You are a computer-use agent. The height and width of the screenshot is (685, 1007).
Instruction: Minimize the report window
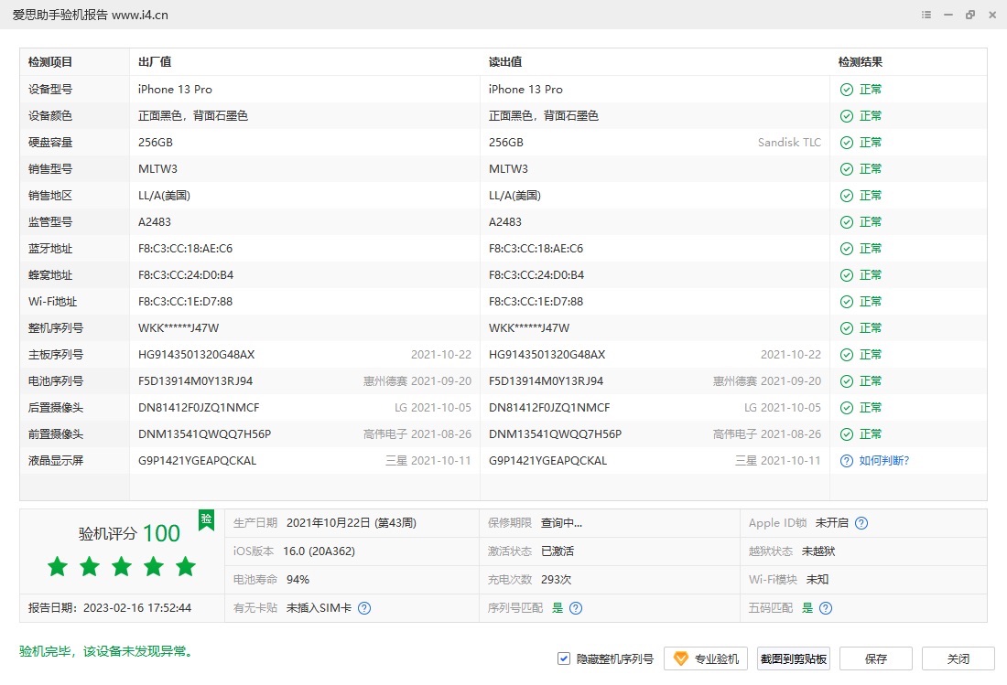(947, 15)
